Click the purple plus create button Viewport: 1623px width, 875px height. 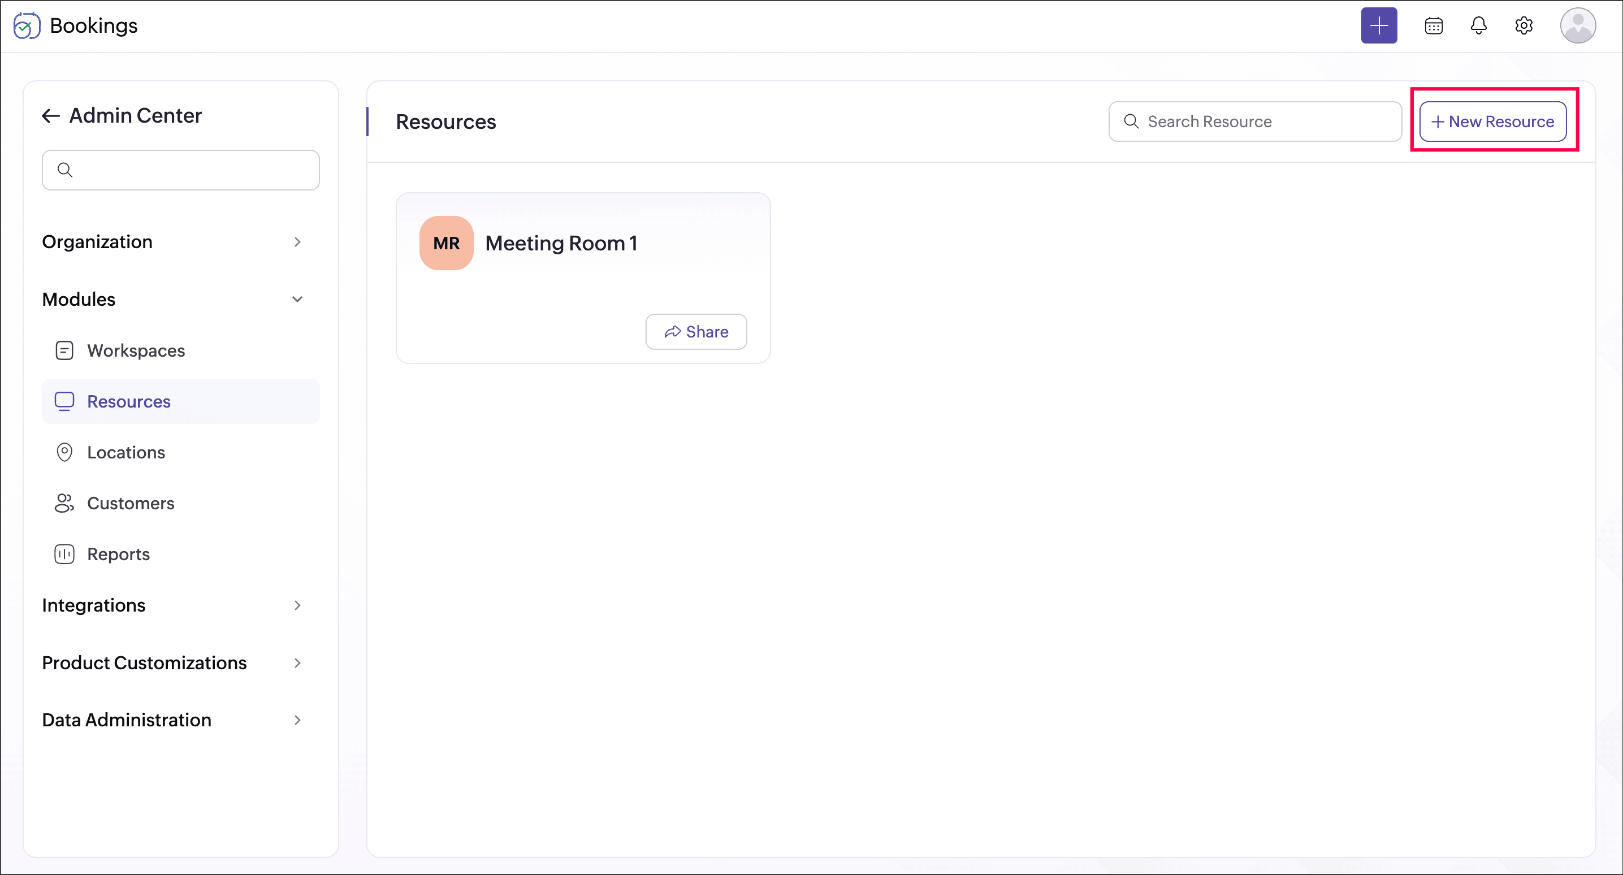tap(1379, 26)
